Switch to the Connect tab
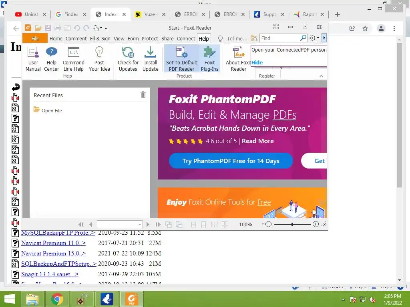410x307 pixels. click(186, 39)
